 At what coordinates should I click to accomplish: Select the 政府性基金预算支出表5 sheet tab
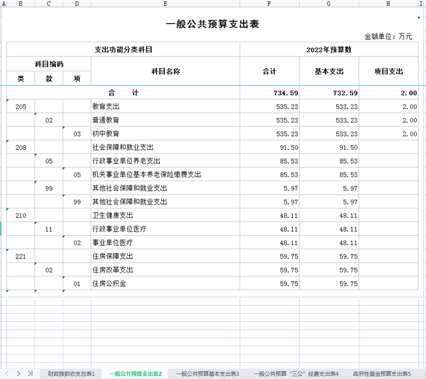click(x=381, y=374)
